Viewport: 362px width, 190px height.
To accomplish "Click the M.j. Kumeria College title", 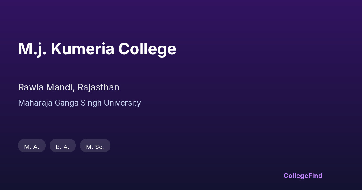I will point(97,49).
